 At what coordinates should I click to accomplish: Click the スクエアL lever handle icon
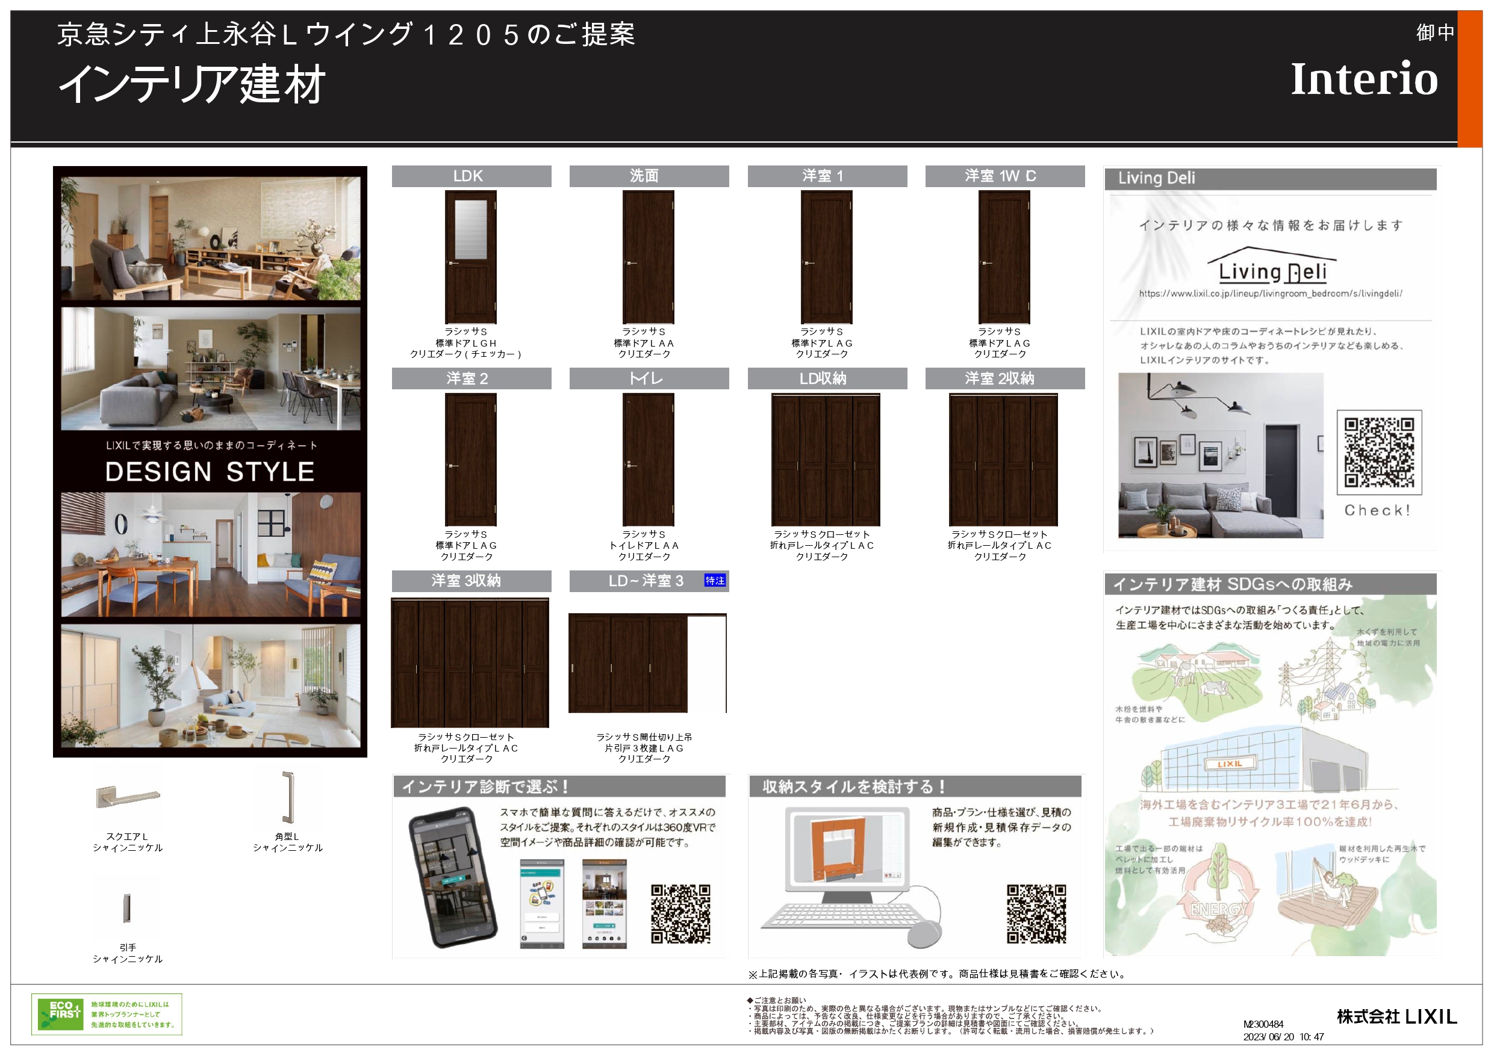point(128,797)
